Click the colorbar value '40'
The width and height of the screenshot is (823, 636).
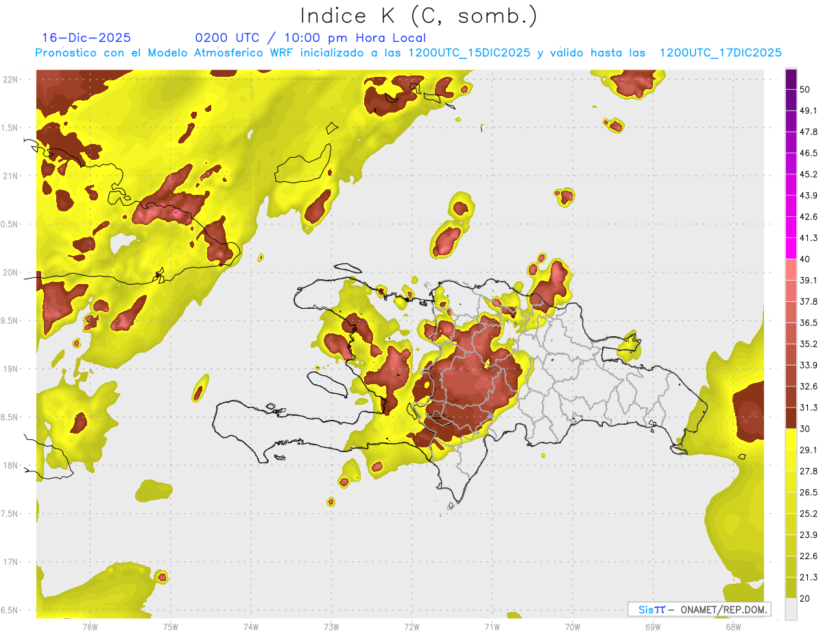pos(806,259)
